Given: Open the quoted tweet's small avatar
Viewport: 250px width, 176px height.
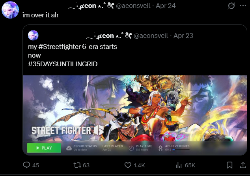Looking at the screenshot, I should pyautogui.click(x=33, y=36).
